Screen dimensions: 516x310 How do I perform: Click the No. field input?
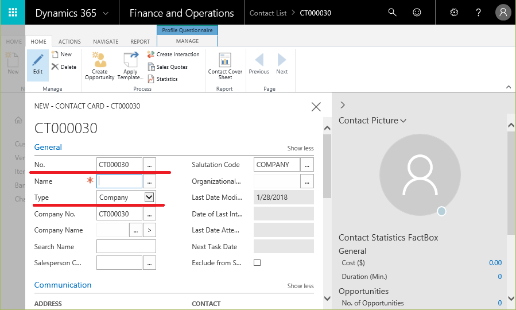tap(119, 165)
